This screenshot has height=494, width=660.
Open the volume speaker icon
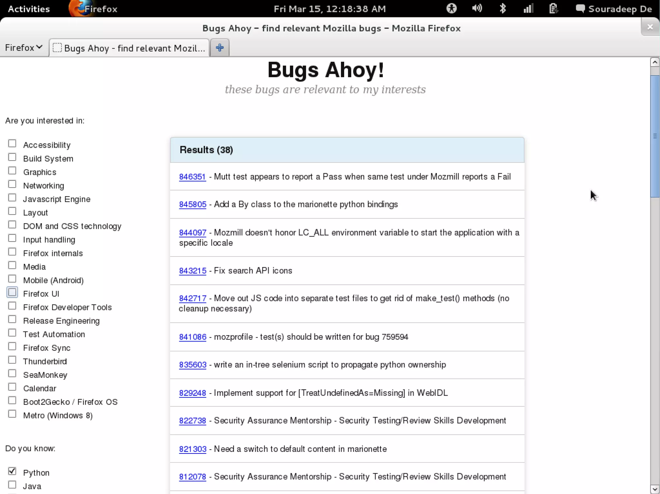pos(477,8)
